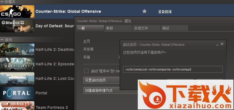Click the 开发商 label in properties
234x110 pixels.
click(x=88, y=49)
